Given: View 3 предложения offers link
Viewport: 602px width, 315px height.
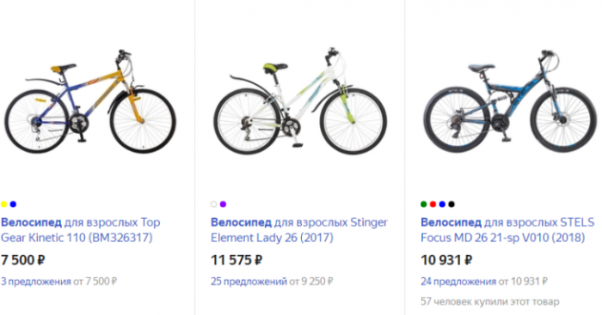Looking at the screenshot, I should coord(36,282).
